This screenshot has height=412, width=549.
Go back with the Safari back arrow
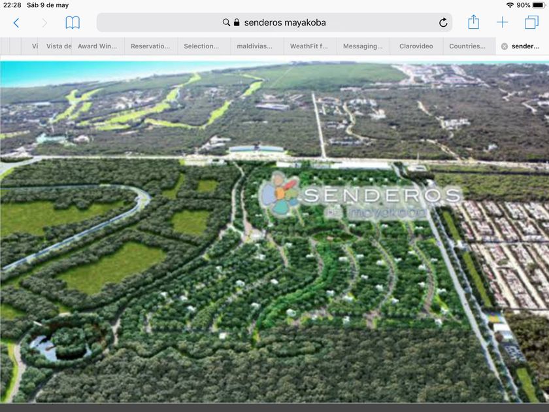click(x=16, y=23)
